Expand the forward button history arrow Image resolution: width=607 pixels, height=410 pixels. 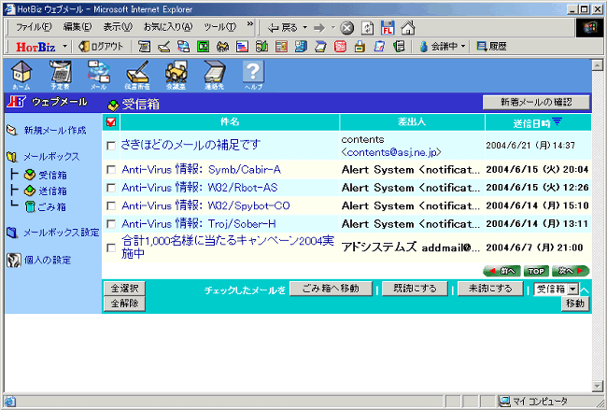tap(333, 27)
